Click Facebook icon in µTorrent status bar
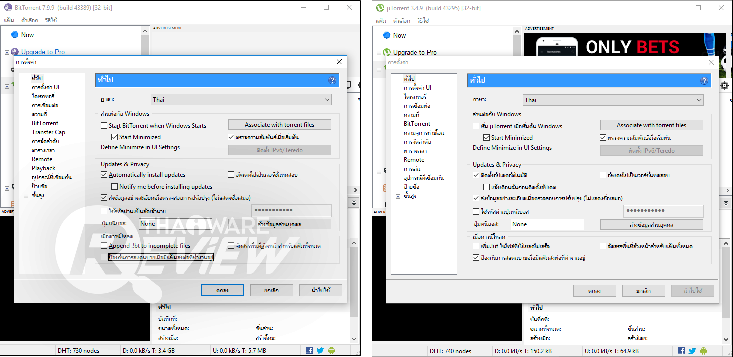The height and width of the screenshot is (357, 733). (681, 351)
